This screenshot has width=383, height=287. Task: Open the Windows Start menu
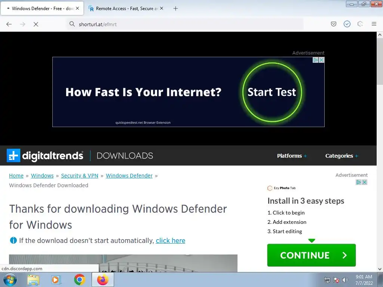tap(10, 280)
